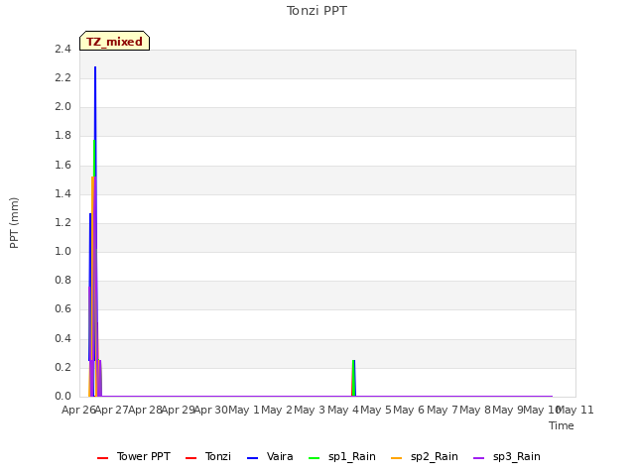The image size is (635, 476).
Task: Click the May 6 x-axis tick label
Action: pos(409,410)
